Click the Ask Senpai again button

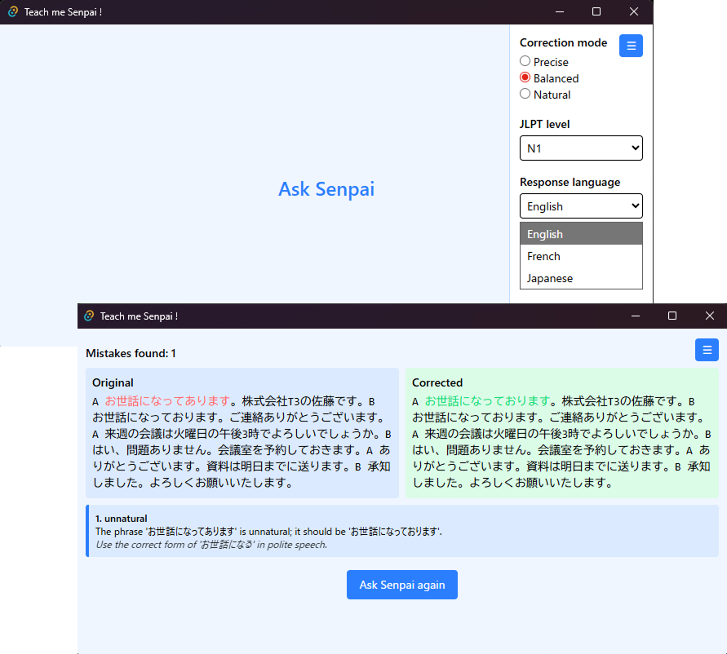402,585
